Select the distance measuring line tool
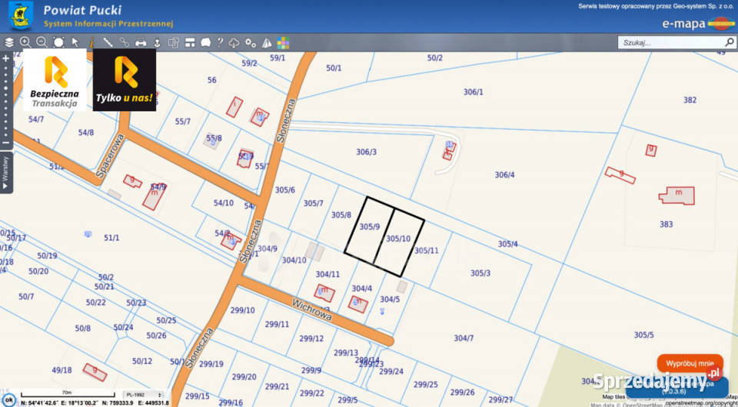 tap(108, 43)
